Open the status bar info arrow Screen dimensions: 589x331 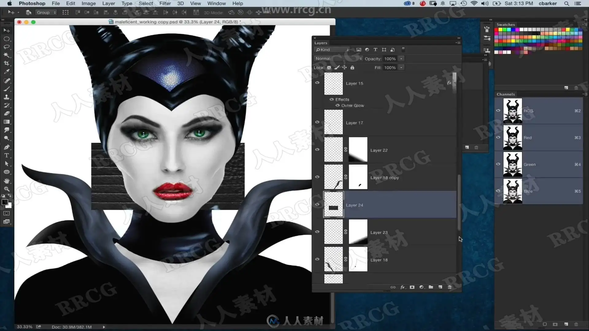pyautogui.click(x=104, y=327)
